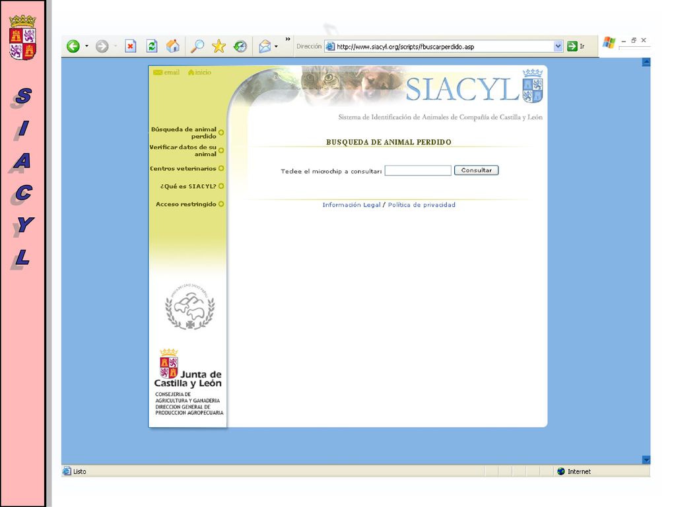Viewport: 676px width, 507px height.
Task: Click the browser Forward arrow button
Action: click(102, 46)
